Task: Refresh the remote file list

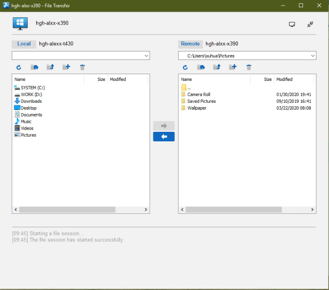Action: (185, 67)
